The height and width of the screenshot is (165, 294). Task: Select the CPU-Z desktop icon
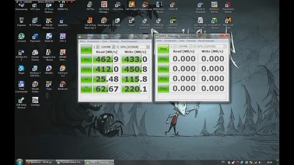click(62, 38)
